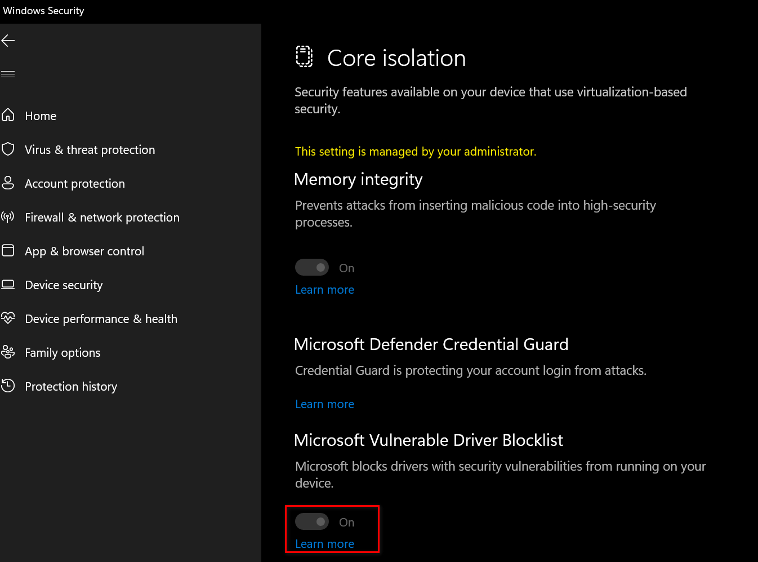The height and width of the screenshot is (562, 758).
Task: Click the App & browser control window icon
Action: 8,251
